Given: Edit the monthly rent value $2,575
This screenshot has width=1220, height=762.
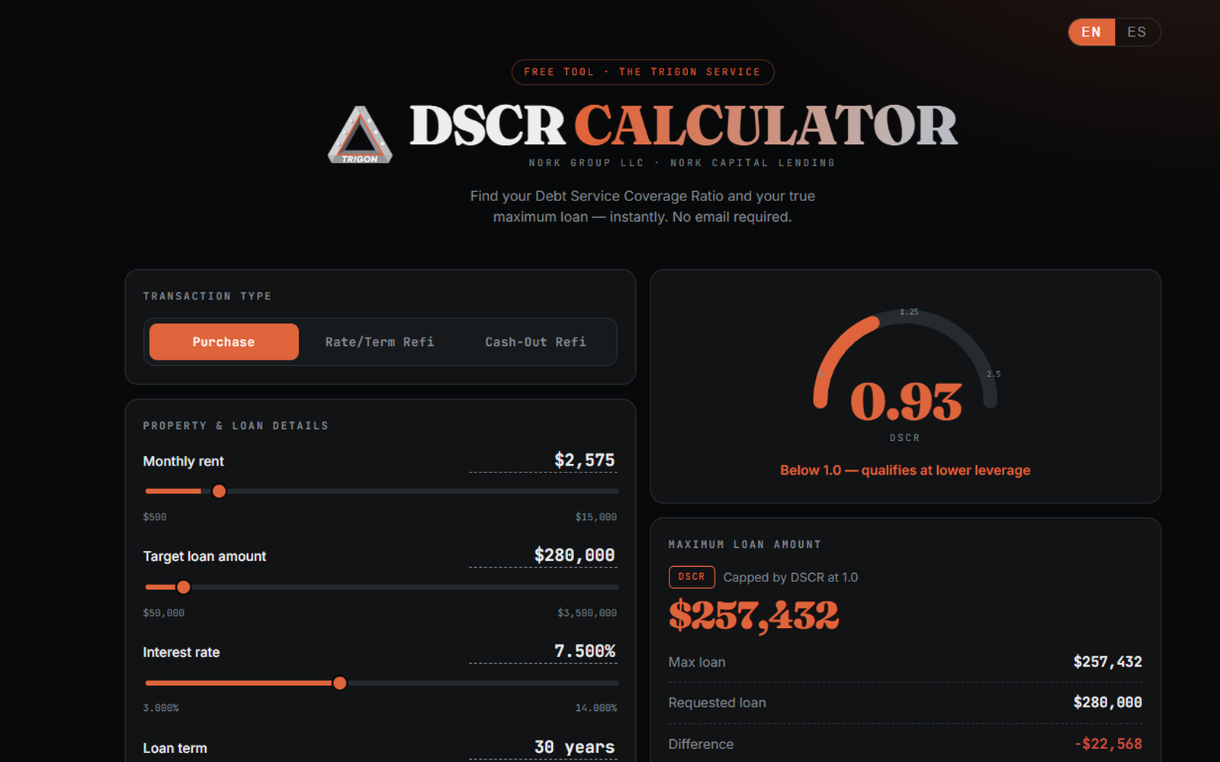Looking at the screenshot, I should coord(543,460).
